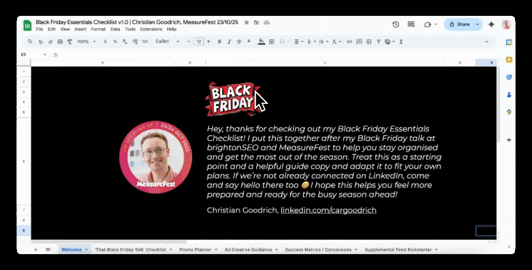This screenshot has width=532, height=270.
Task: Check cloud save status icon
Action: point(267,22)
